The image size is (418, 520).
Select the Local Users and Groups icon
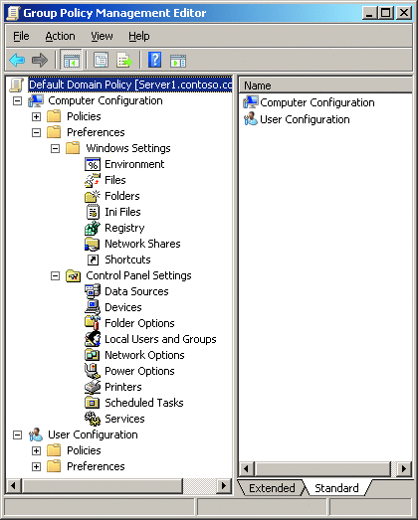93,339
